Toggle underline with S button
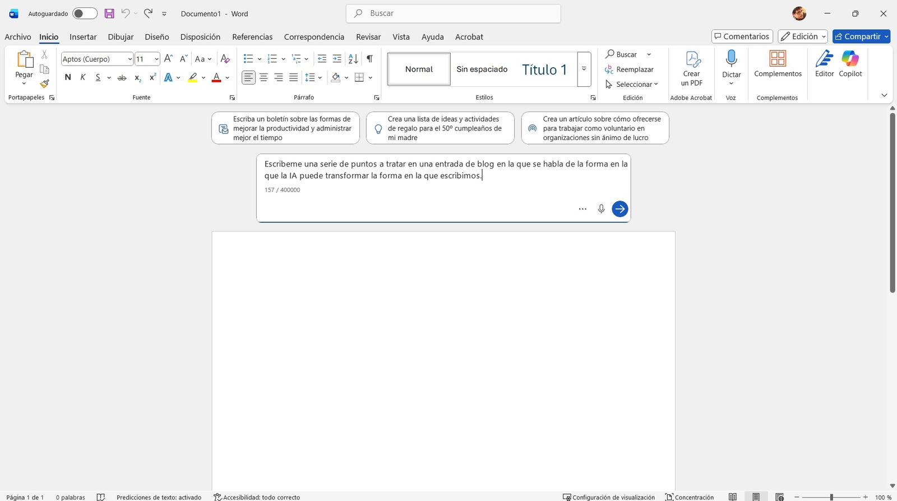 pyautogui.click(x=98, y=78)
